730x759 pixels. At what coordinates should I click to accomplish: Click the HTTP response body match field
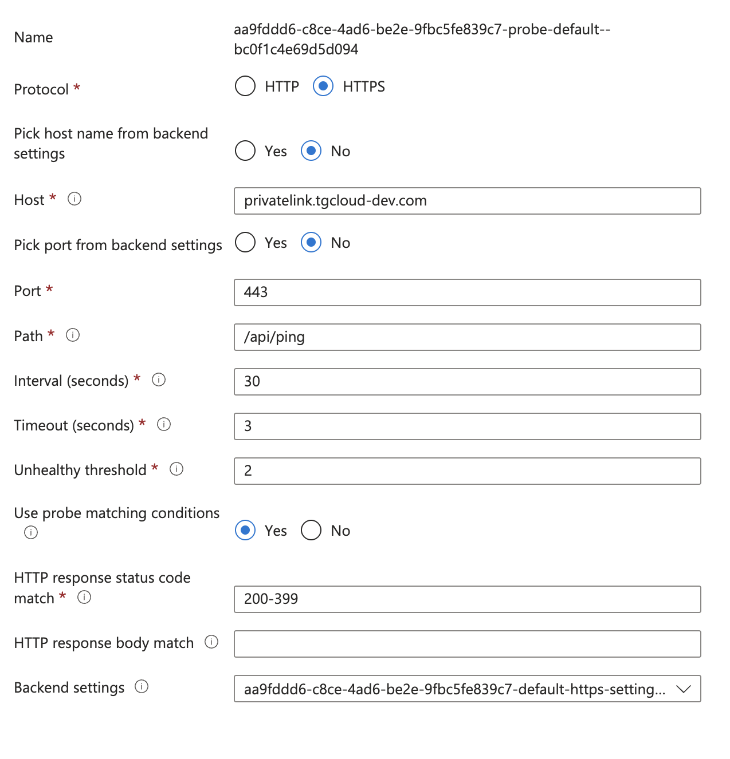click(x=467, y=644)
